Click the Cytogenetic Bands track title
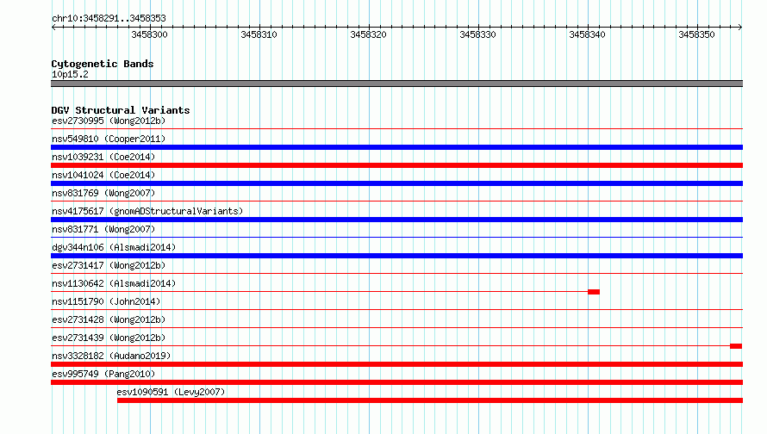The width and height of the screenshot is (767, 434). tap(103, 64)
